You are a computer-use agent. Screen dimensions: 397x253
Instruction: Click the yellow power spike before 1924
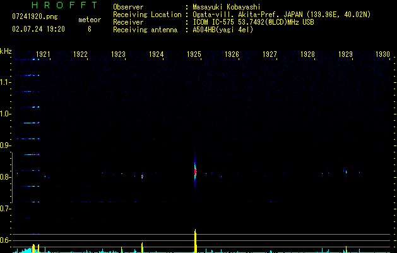(x=142, y=248)
